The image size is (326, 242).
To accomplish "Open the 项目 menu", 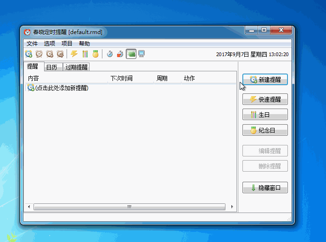I will click(x=67, y=44).
